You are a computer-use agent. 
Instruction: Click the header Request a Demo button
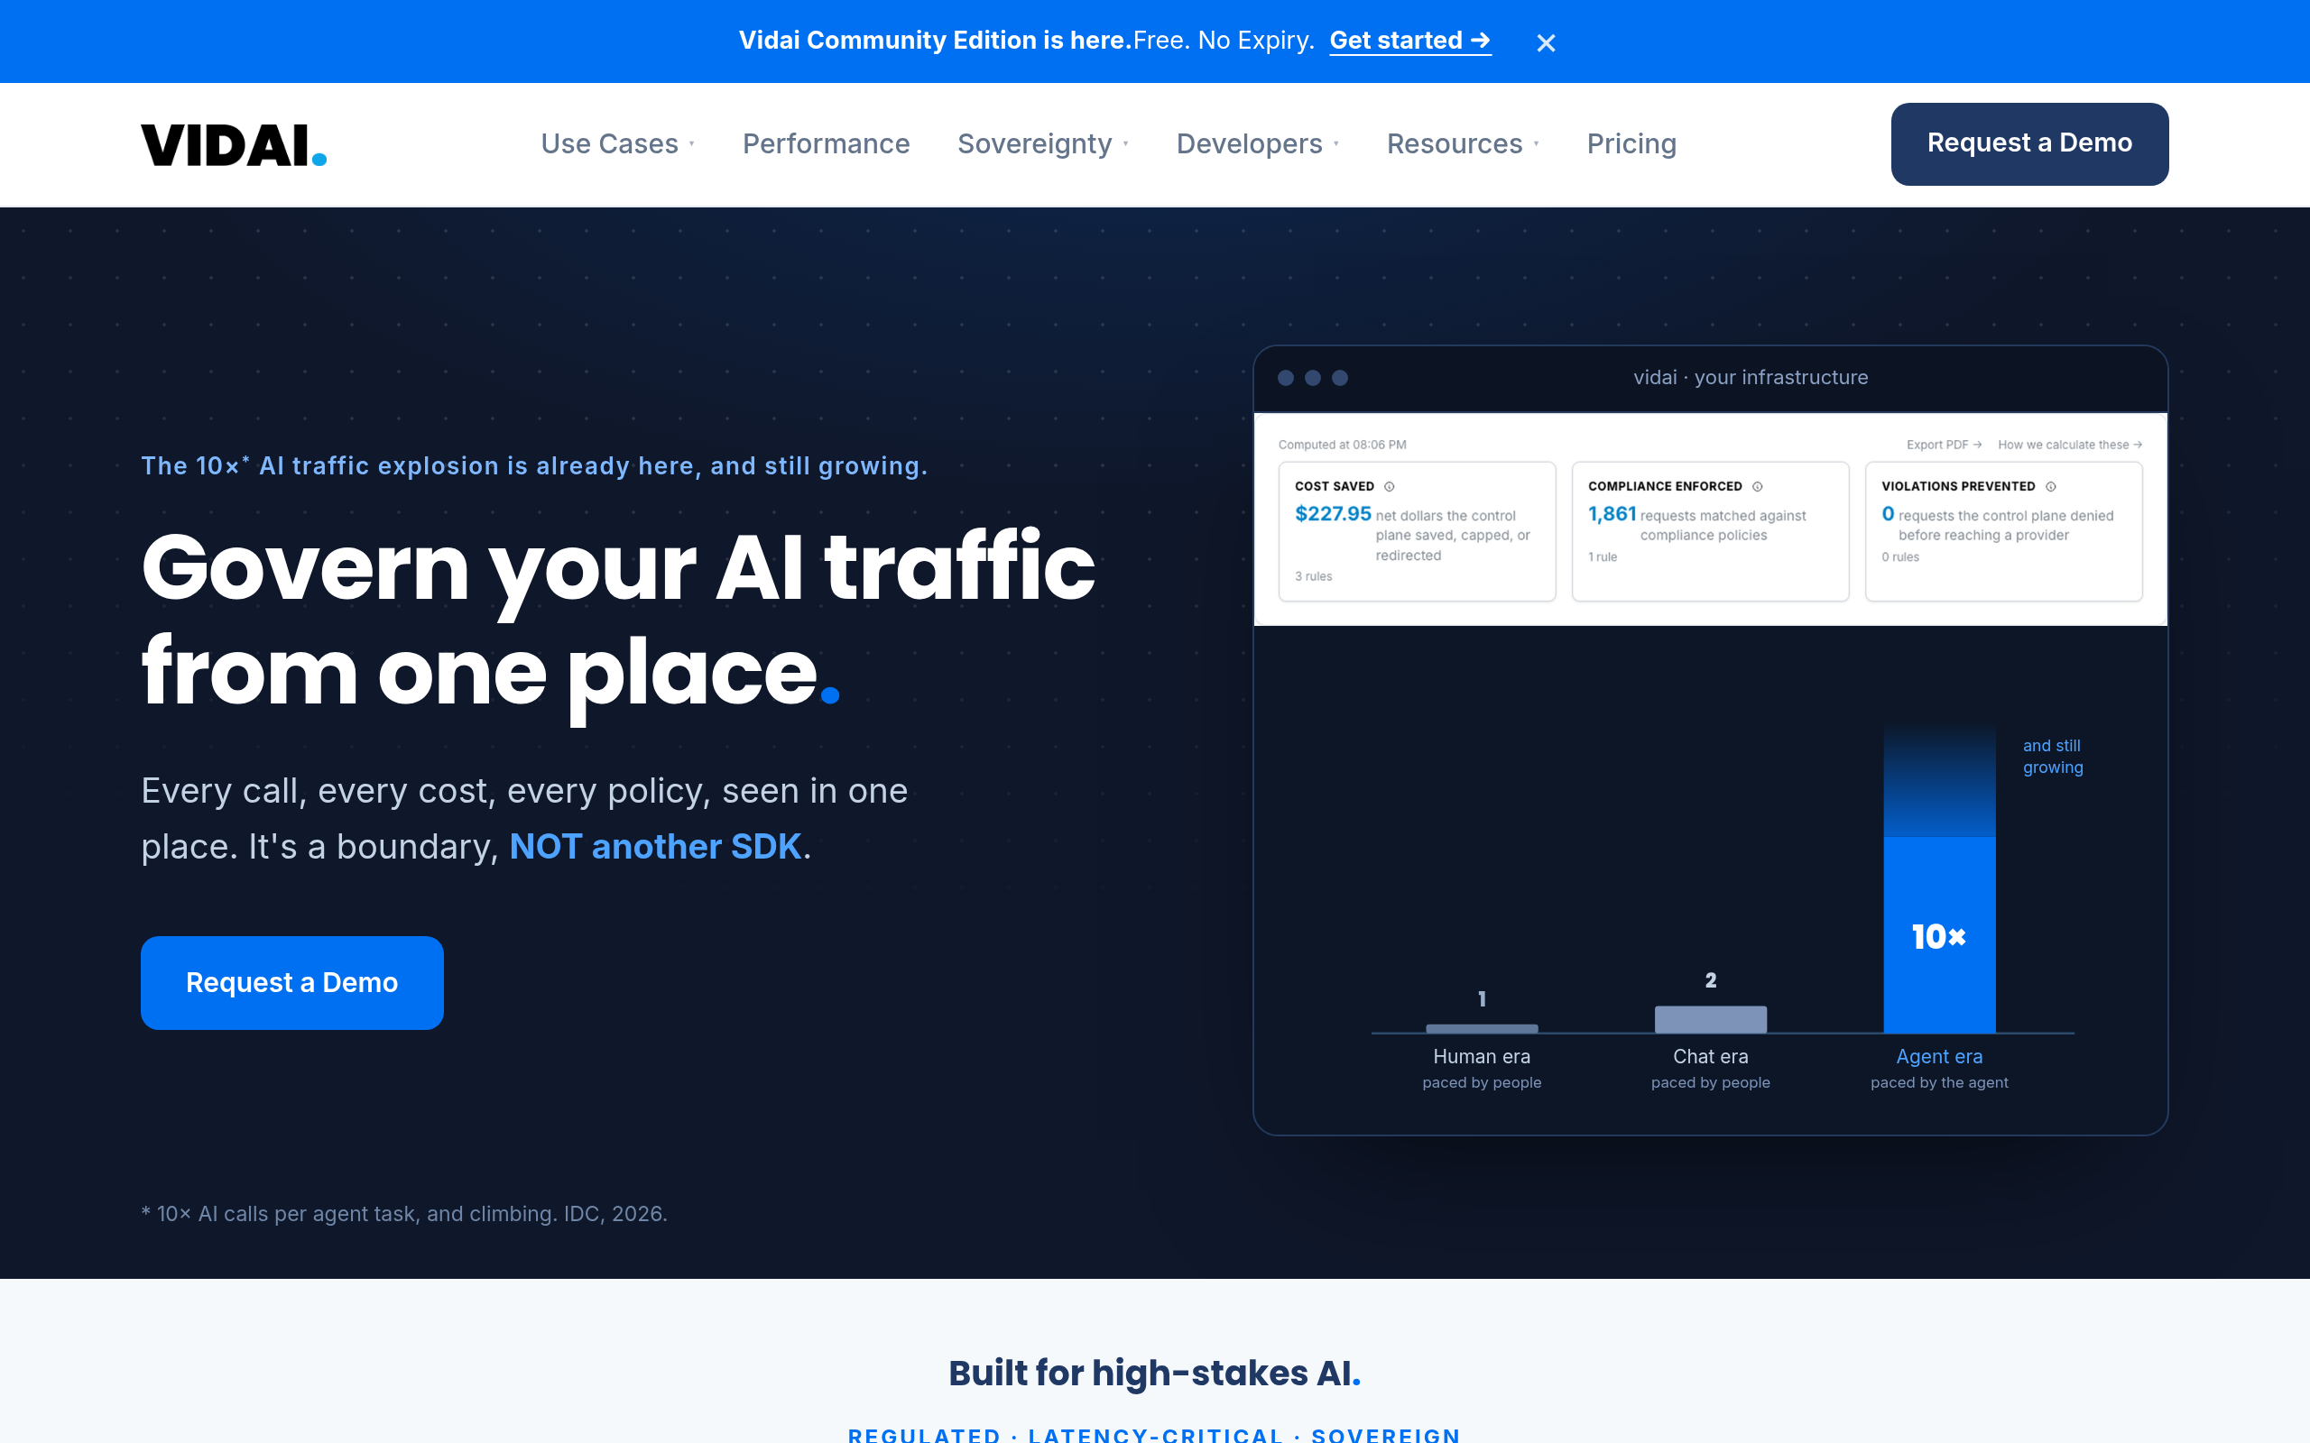coord(2029,144)
